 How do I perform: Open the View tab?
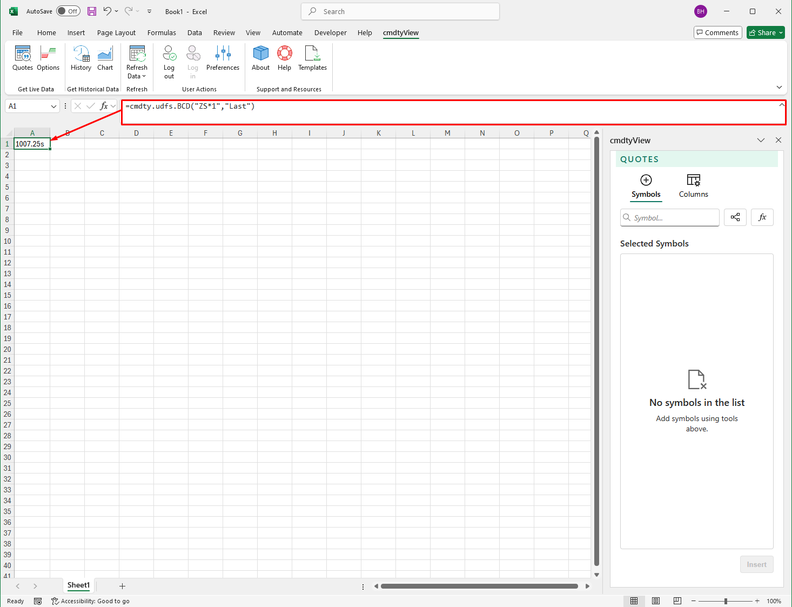point(253,32)
